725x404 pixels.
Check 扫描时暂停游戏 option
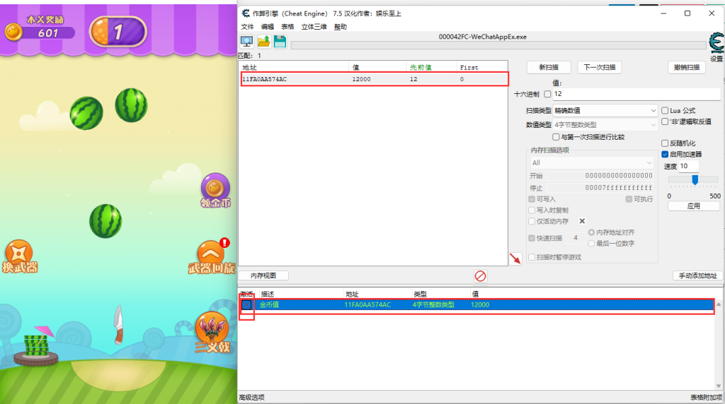coord(532,257)
